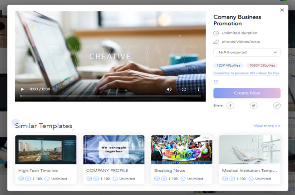Click the Hot badge on Breaking News
295x195 pixels.
coord(206,138)
